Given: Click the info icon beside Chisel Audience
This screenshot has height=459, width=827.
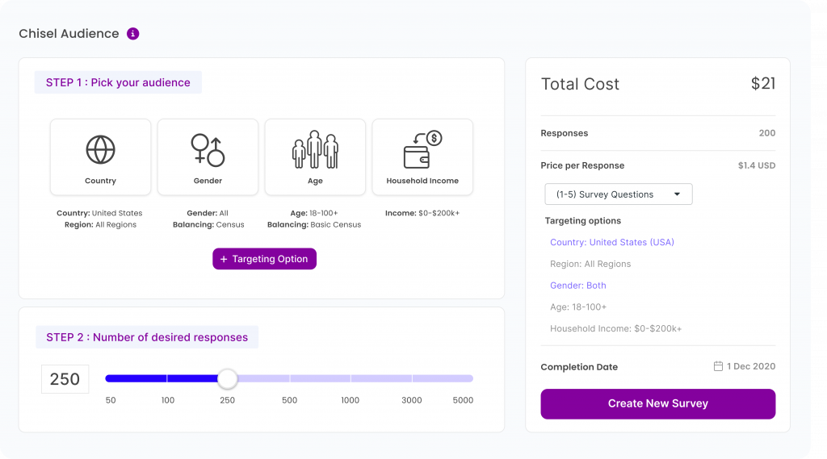Looking at the screenshot, I should (133, 34).
